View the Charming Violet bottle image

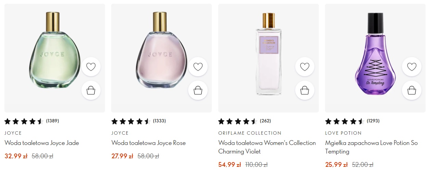coord(269,55)
